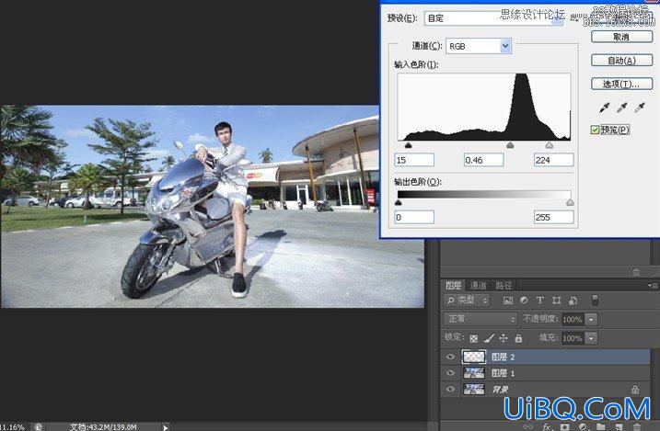Click the opacity field showing 100%
Screen dimensions: 660x431
573,320
